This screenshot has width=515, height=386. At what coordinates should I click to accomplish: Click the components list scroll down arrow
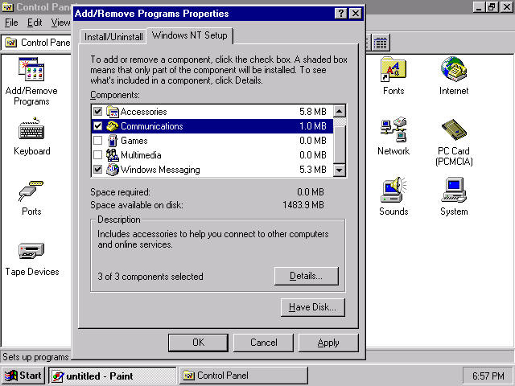(340, 170)
